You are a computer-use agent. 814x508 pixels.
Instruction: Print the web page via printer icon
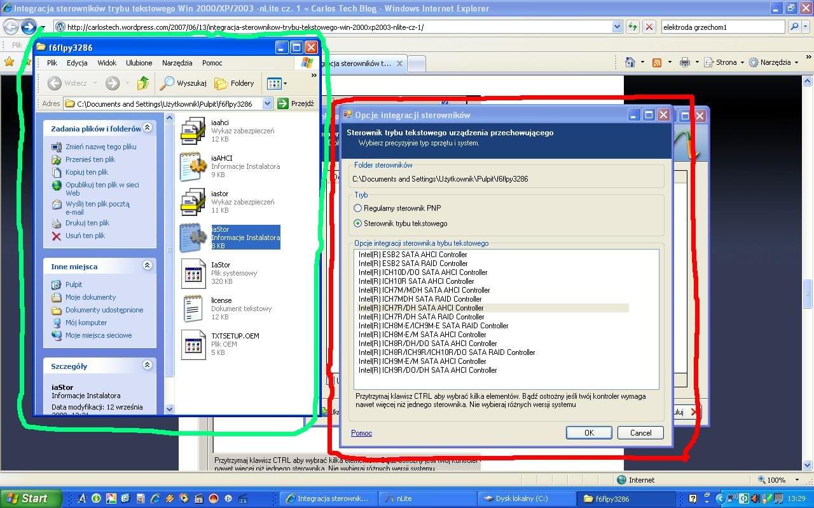tap(684, 62)
